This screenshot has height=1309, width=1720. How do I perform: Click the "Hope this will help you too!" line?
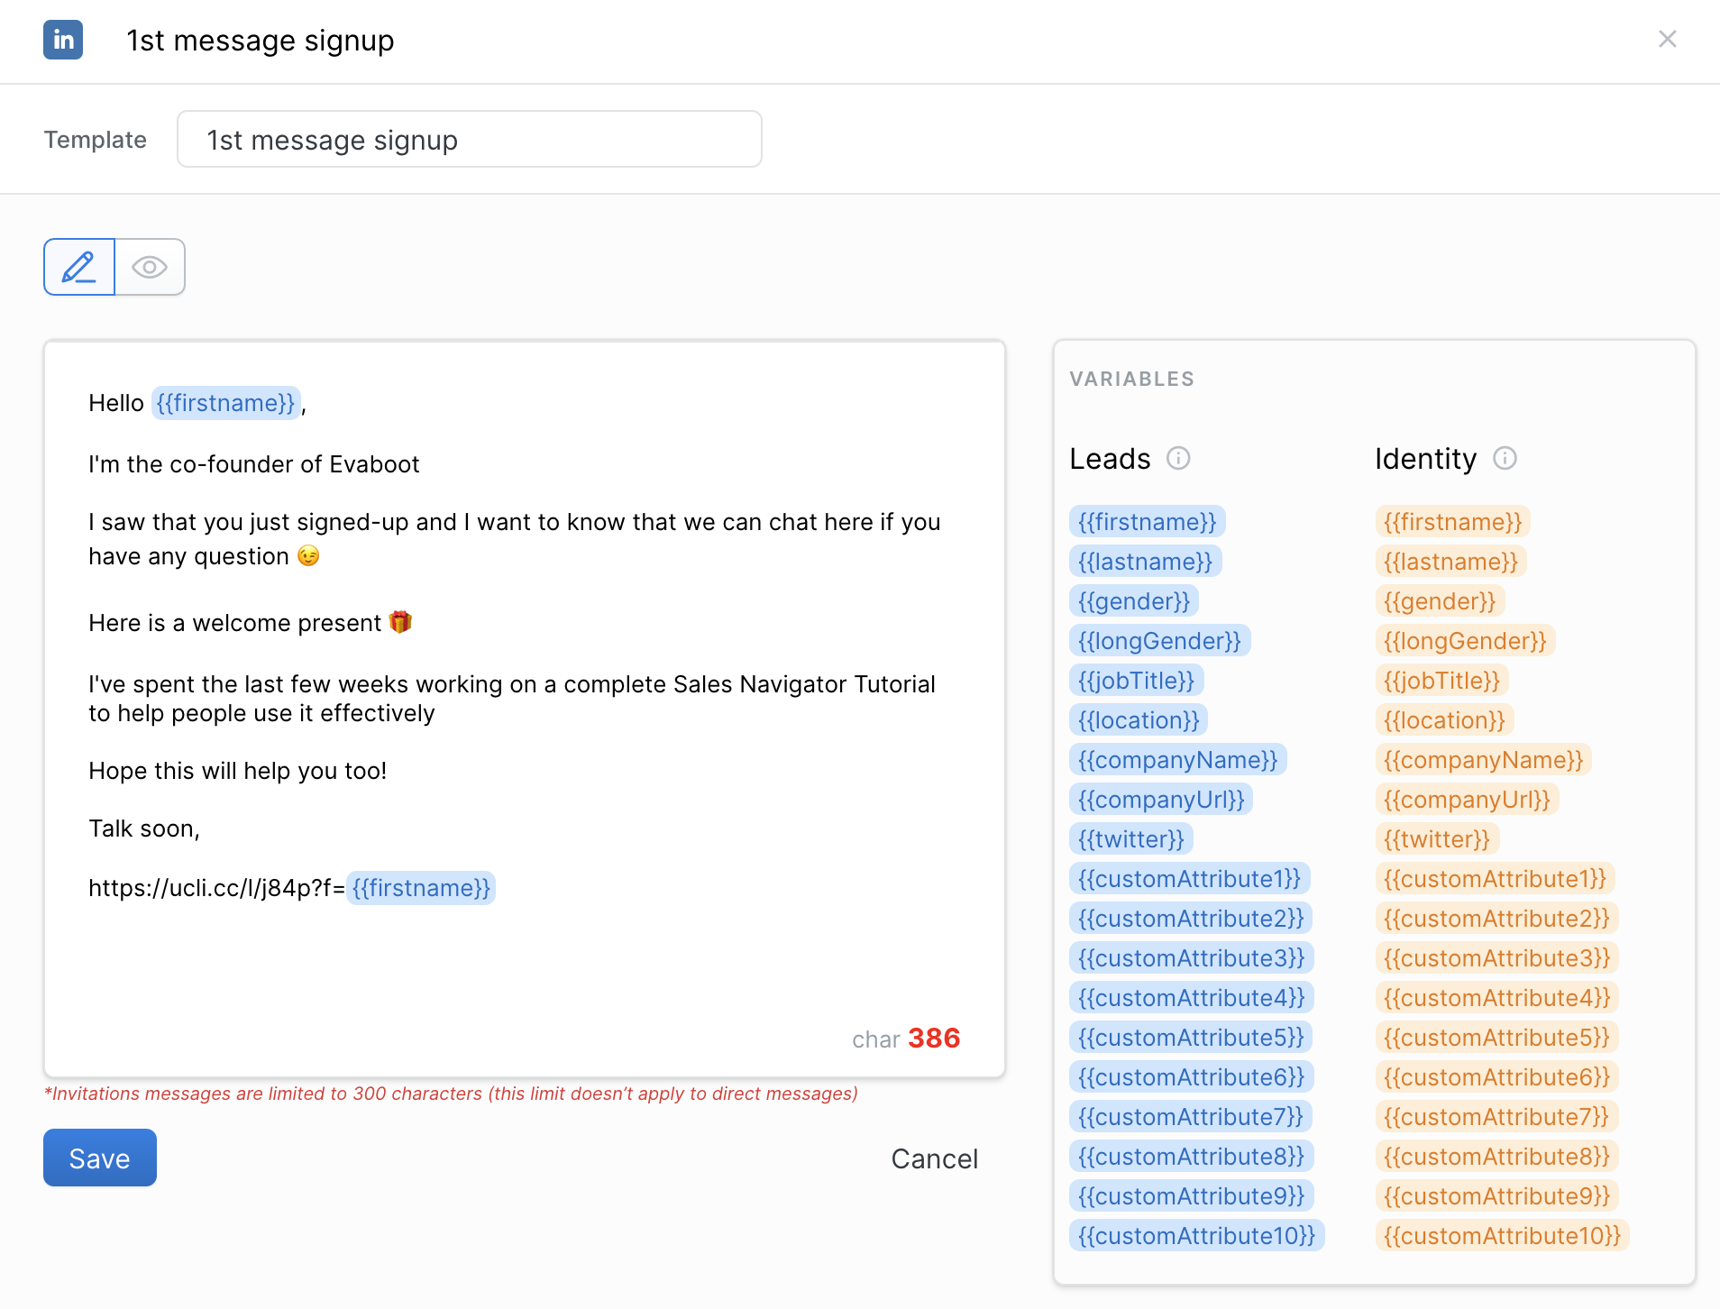click(x=238, y=771)
